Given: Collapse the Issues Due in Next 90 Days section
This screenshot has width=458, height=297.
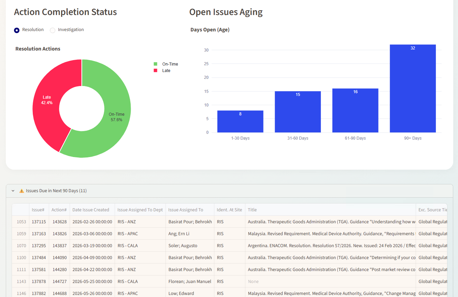Looking at the screenshot, I should coord(13,191).
